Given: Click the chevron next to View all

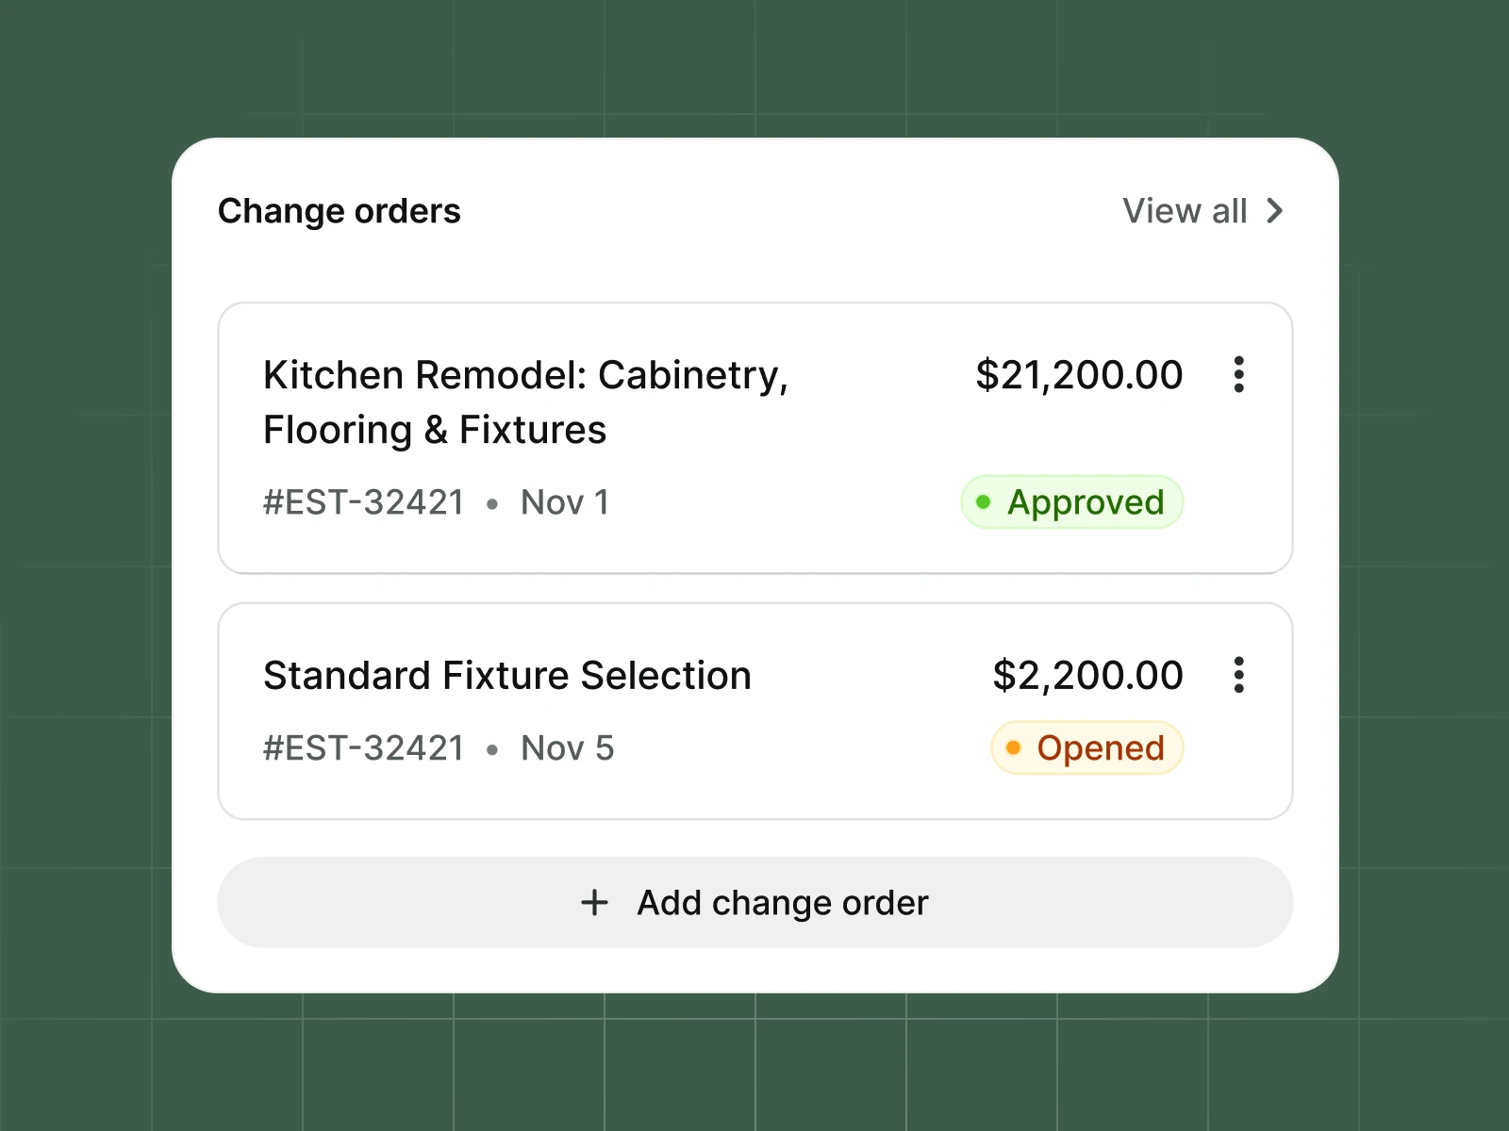Looking at the screenshot, I should tap(1275, 210).
